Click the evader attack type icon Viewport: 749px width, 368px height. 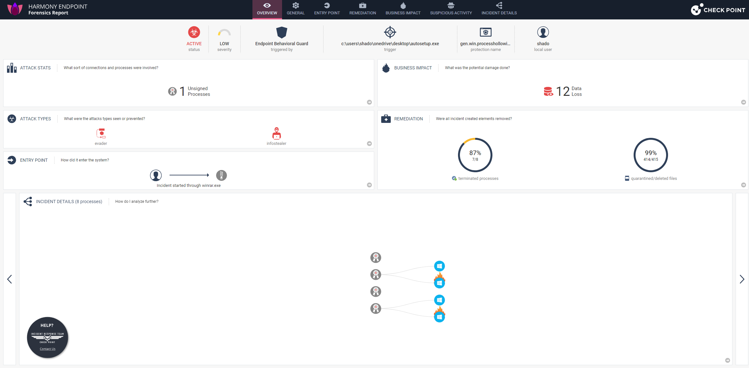(x=101, y=133)
